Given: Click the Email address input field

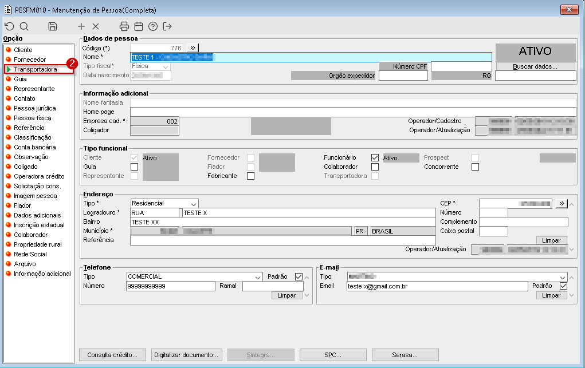Looking at the screenshot, I should click(x=437, y=286).
